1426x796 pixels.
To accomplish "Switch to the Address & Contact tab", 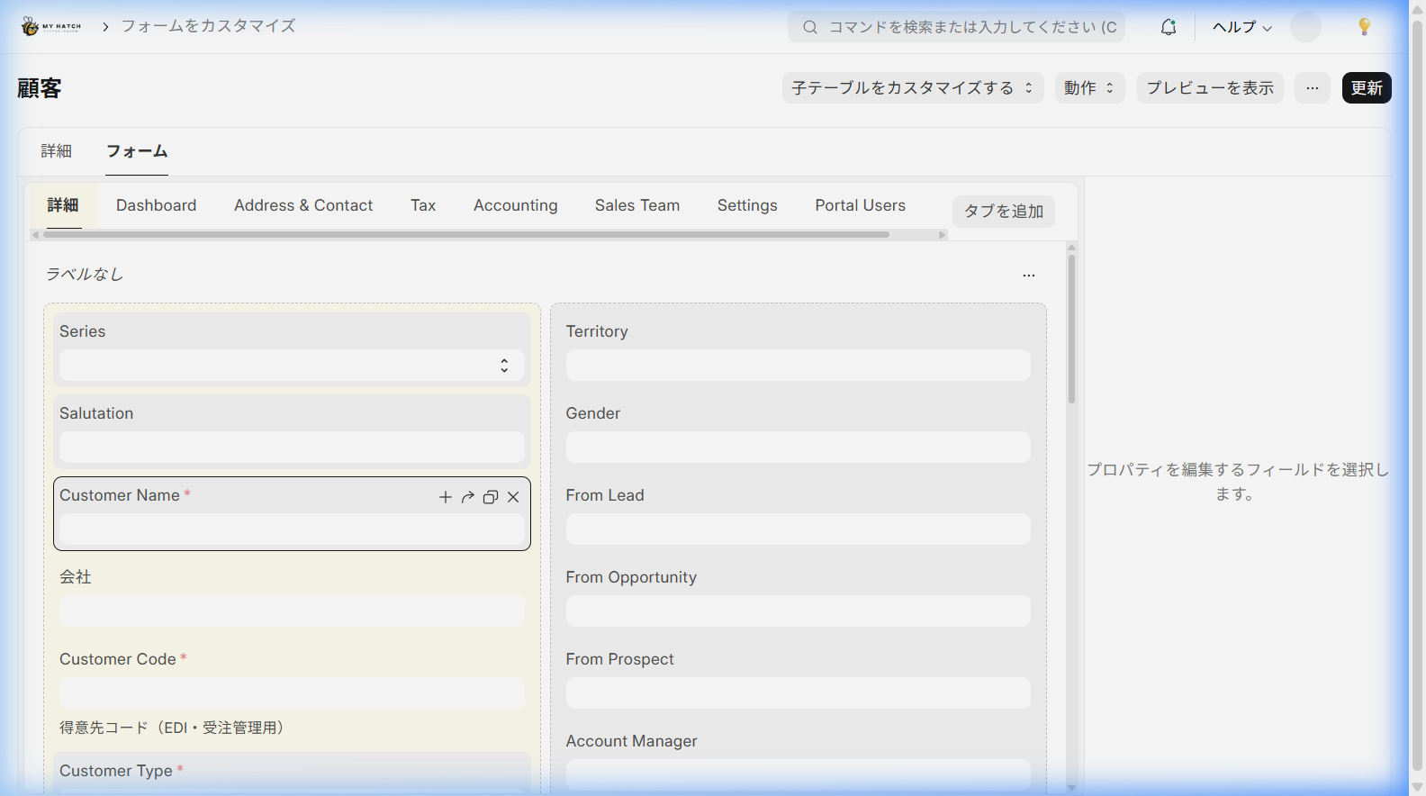I will coord(303,205).
